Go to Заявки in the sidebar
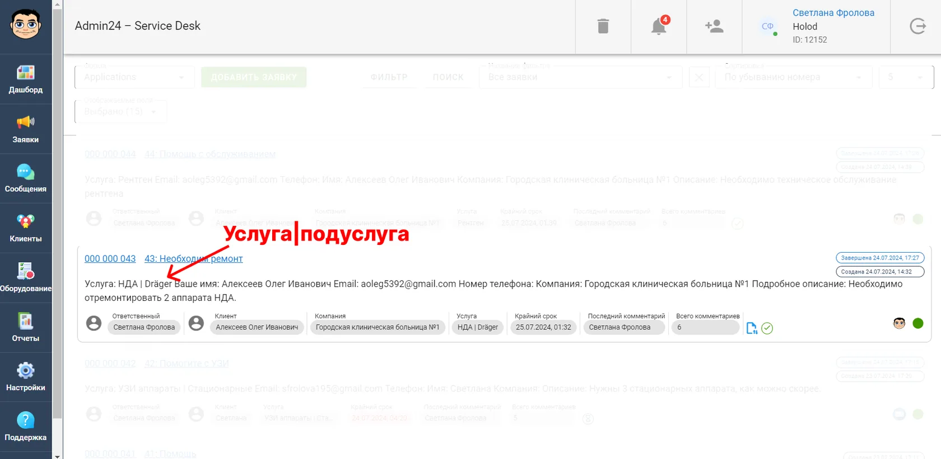Image resolution: width=941 pixels, height=459 pixels. pos(26,129)
